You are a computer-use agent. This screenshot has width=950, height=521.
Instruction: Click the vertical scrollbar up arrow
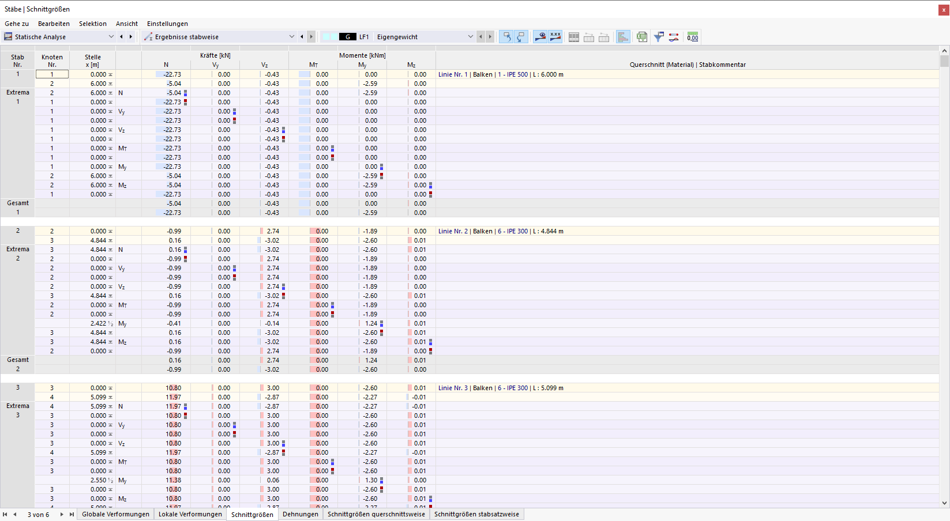(945, 50)
